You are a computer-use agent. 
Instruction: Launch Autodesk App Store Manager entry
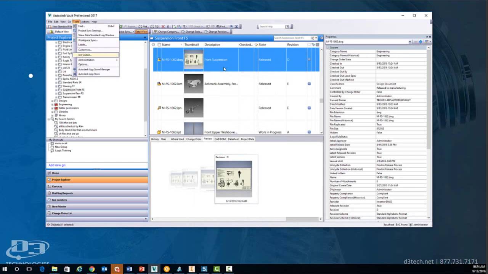[95, 69]
